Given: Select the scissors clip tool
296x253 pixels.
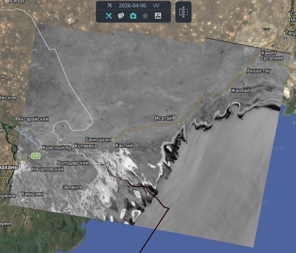Looking at the screenshot, I should 158,16.
